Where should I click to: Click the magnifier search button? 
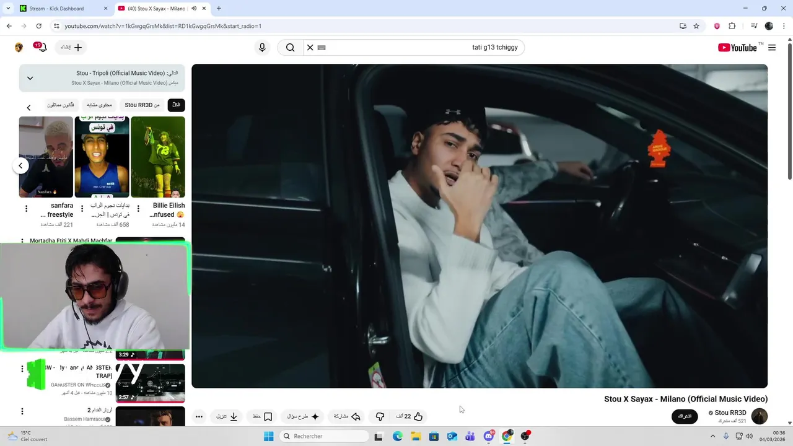pos(290,48)
